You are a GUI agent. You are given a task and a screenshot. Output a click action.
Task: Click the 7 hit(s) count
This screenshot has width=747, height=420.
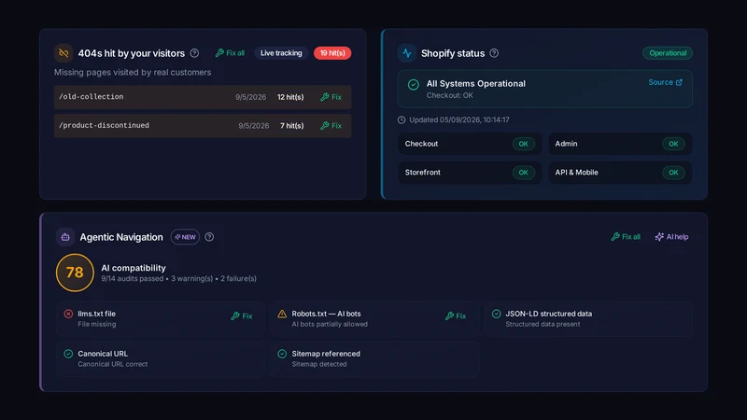[292, 126]
